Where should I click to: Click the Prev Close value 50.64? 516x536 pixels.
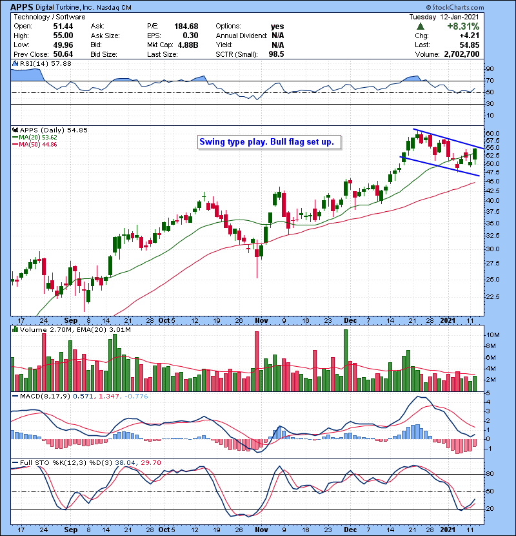[x=63, y=54]
